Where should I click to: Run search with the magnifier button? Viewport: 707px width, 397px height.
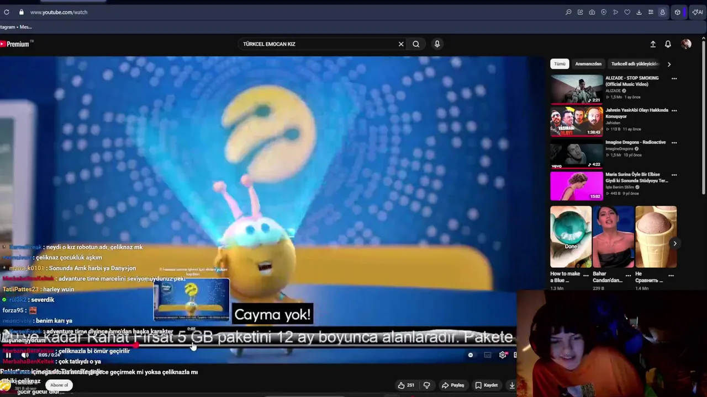click(416, 44)
